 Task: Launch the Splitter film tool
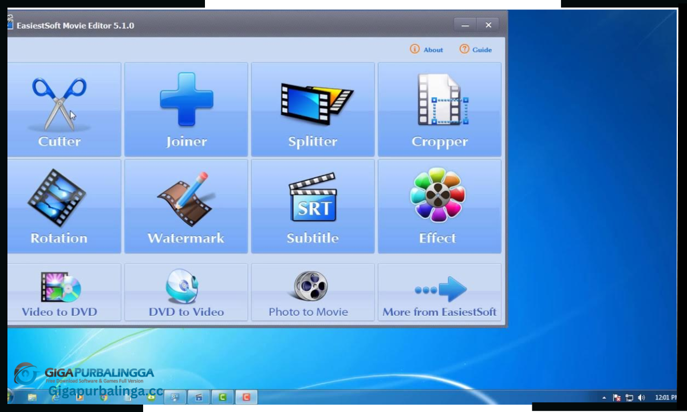[313, 109]
